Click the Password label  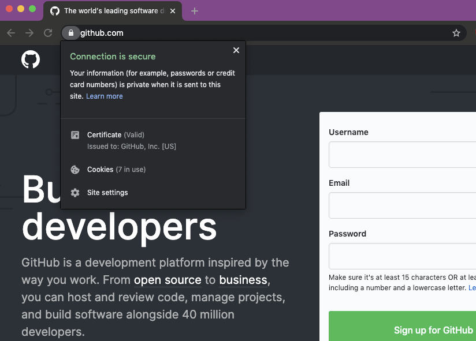coord(347,234)
